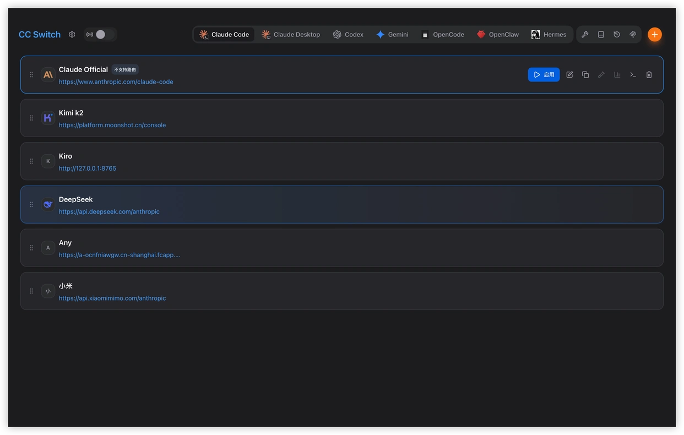Open terminal icon on Claude Official row
Image resolution: width=684 pixels, height=435 pixels.
pyautogui.click(x=633, y=74)
